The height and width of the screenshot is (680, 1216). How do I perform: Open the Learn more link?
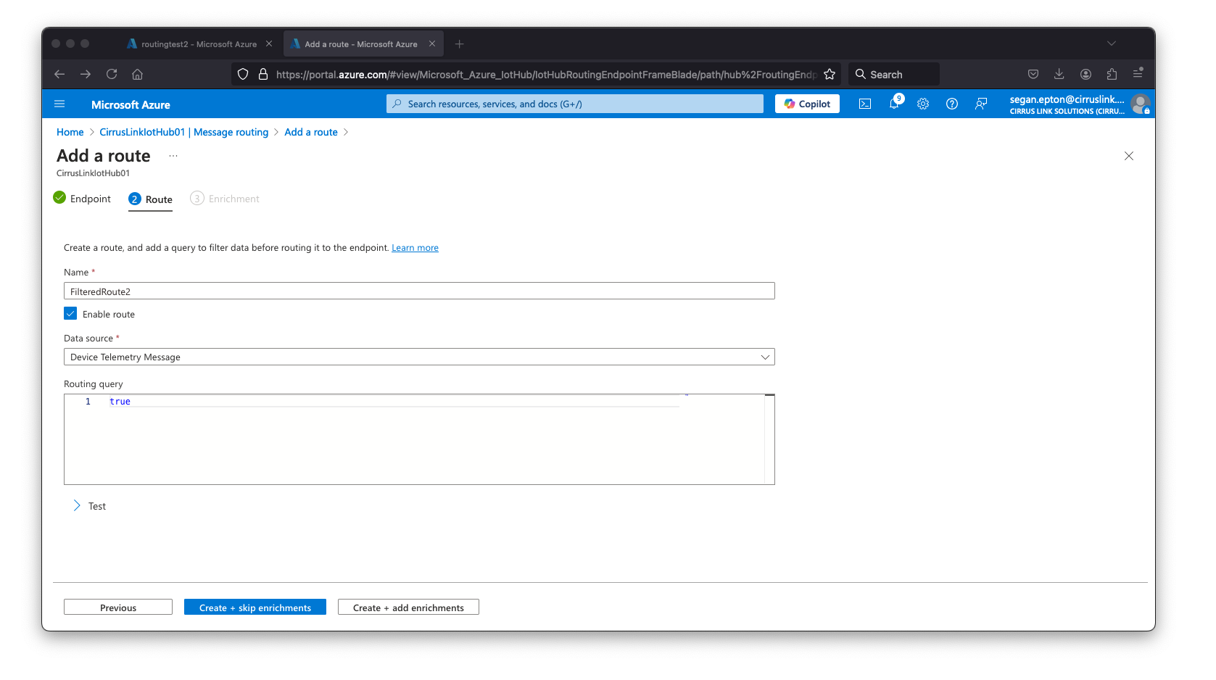click(x=415, y=248)
